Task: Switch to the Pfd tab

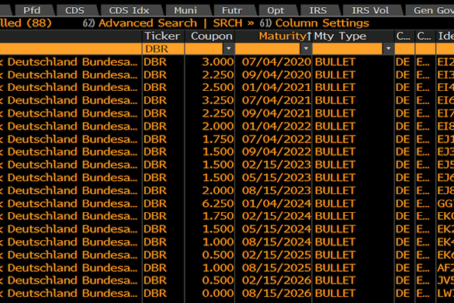Action: pyautogui.click(x=33, y=10)
